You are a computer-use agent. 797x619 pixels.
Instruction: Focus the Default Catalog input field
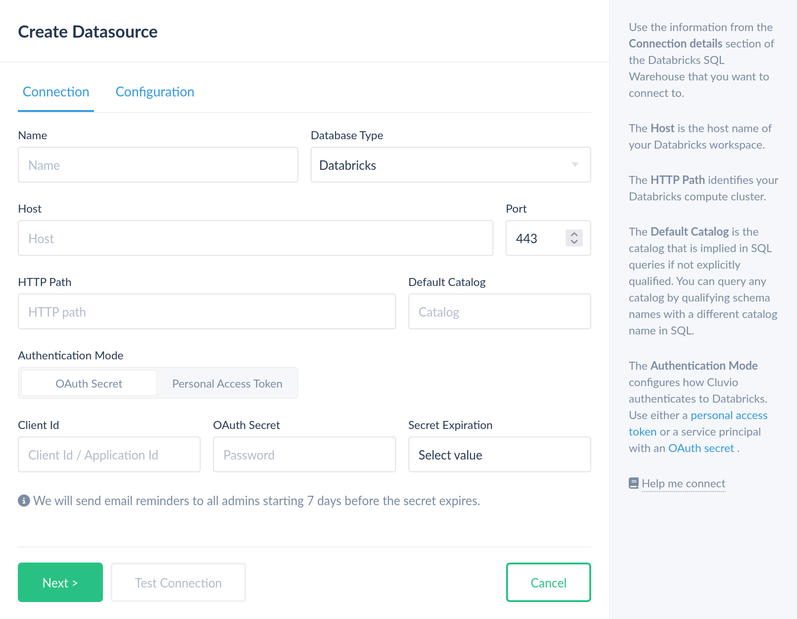pyautogui.click(x=500, y=311)
